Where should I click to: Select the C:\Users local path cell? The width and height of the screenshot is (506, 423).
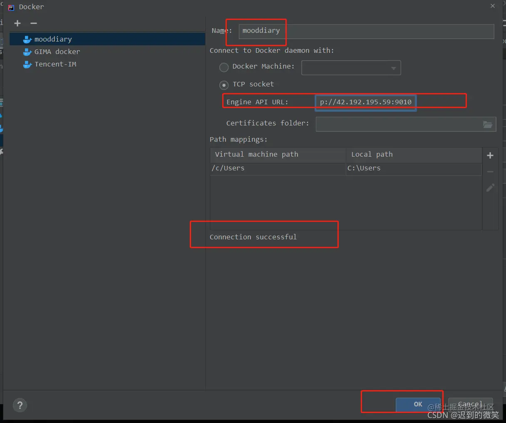(x=414, y=168)
